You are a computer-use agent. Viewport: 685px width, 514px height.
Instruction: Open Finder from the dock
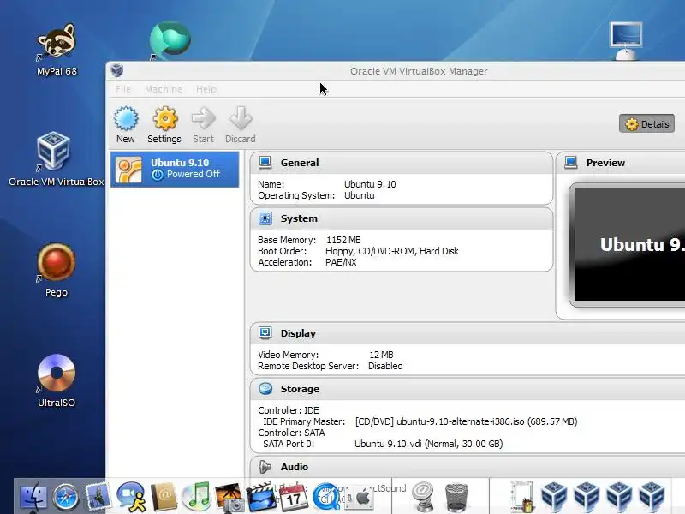click(33, 497)
